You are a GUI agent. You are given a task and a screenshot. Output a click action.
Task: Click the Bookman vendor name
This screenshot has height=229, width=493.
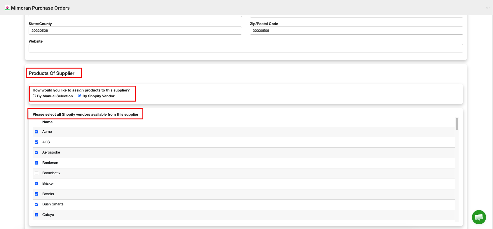(50, 163)
